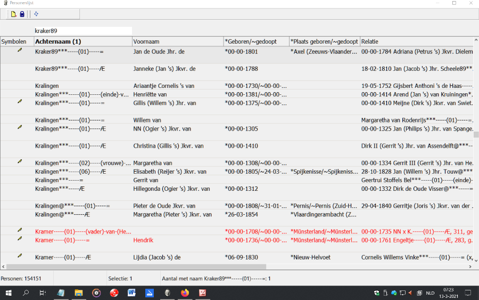Click the blue four-dot toolbar icon
Viewport: 479px width, 300px height.
(36, 14)
